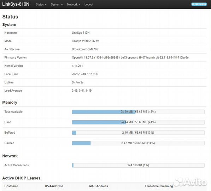The width and height of the screenshot is (211, 191).
Task: Click the Kernel Version label
Action: 13,66
